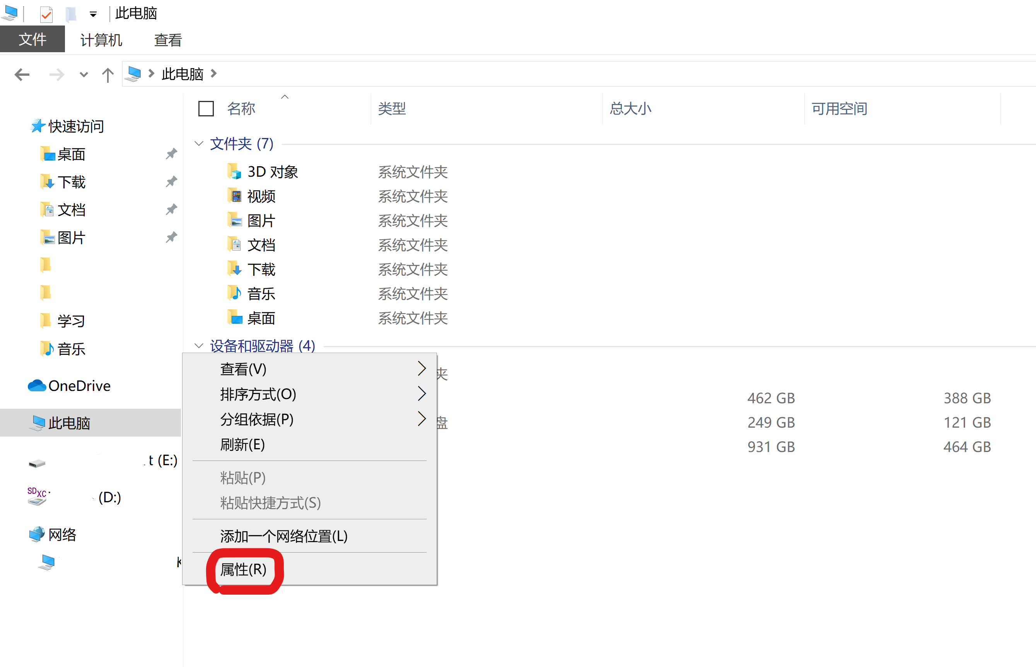Open the 文件 ribbon tab
The width and height of the screenshot is (1036, 667).
pos(32,40)
